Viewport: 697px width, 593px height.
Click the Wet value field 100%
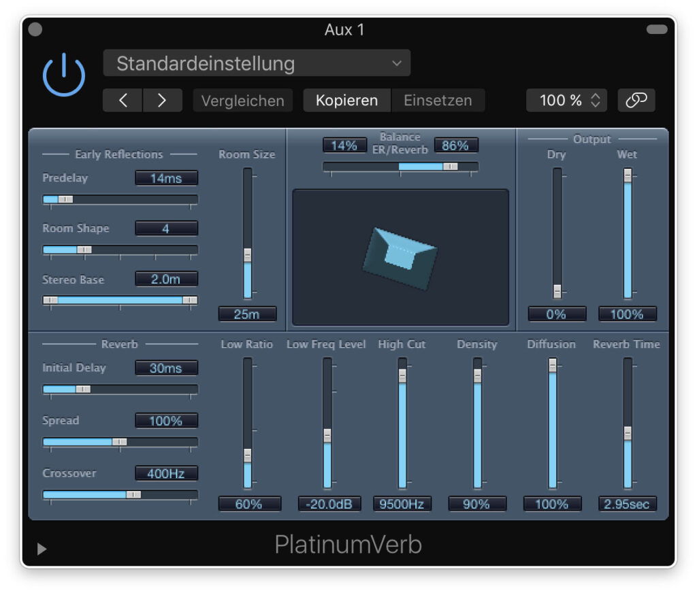pos(627,314)
